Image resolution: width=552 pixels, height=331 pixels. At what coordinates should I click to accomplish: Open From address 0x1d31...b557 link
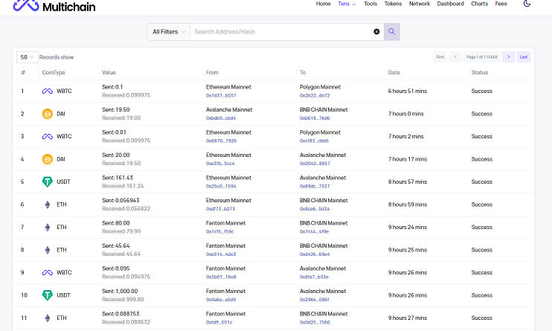click(221, 96)
